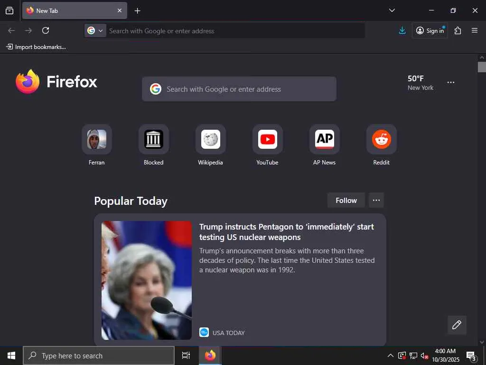Viewport: 486px width, 365px height.
Task: Click the article photo thumbnail
Action: click(x=147, y=280)
